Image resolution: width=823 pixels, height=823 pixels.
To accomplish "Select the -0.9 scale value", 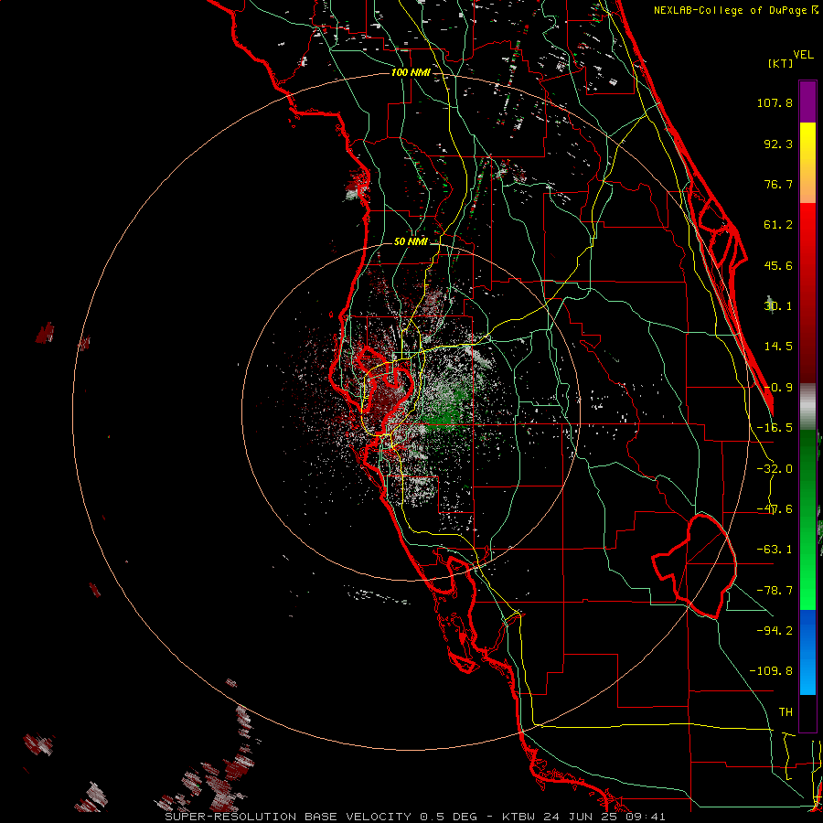I will pyautogui.click(x=778, y=388).
